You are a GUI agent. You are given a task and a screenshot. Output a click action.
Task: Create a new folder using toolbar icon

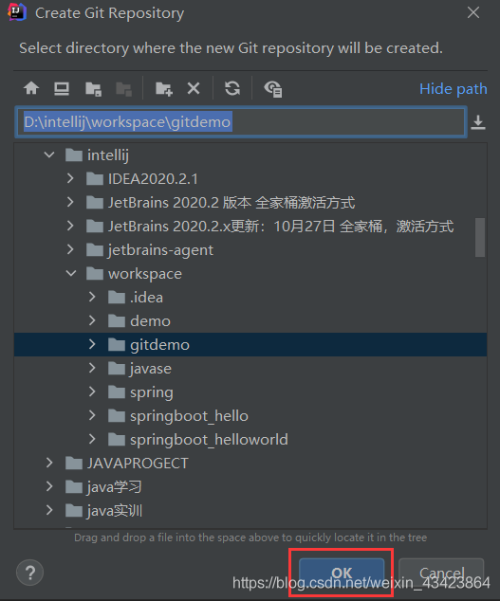164,89
